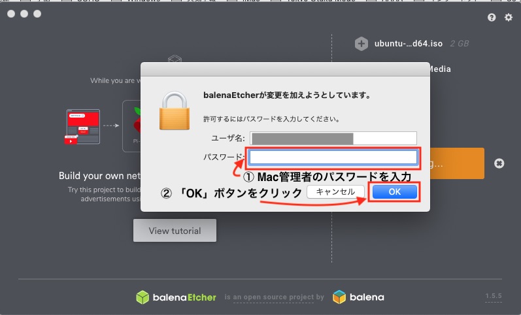Open the help question mark icon
This screenshot has height=315, width=521.
click(x=492, y=17)
